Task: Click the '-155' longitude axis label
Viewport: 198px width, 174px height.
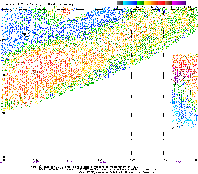Action: [164, 160]
